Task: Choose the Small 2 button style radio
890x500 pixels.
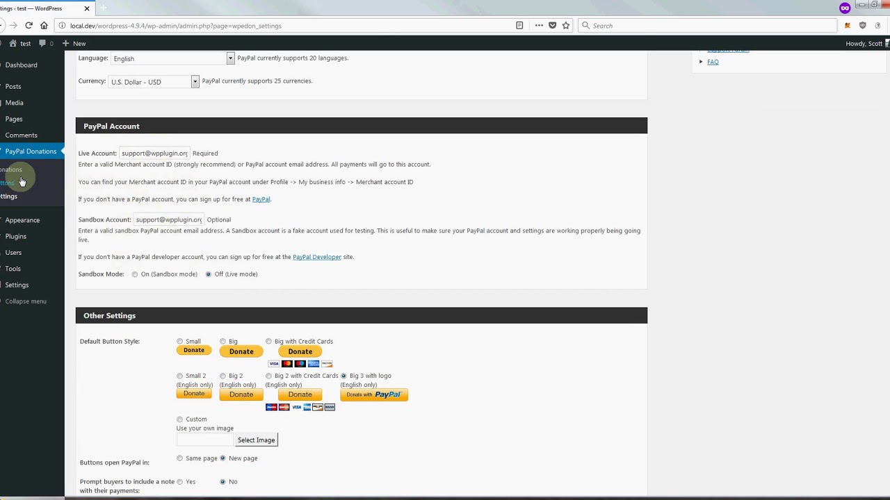Action: [x=179, y=376]
